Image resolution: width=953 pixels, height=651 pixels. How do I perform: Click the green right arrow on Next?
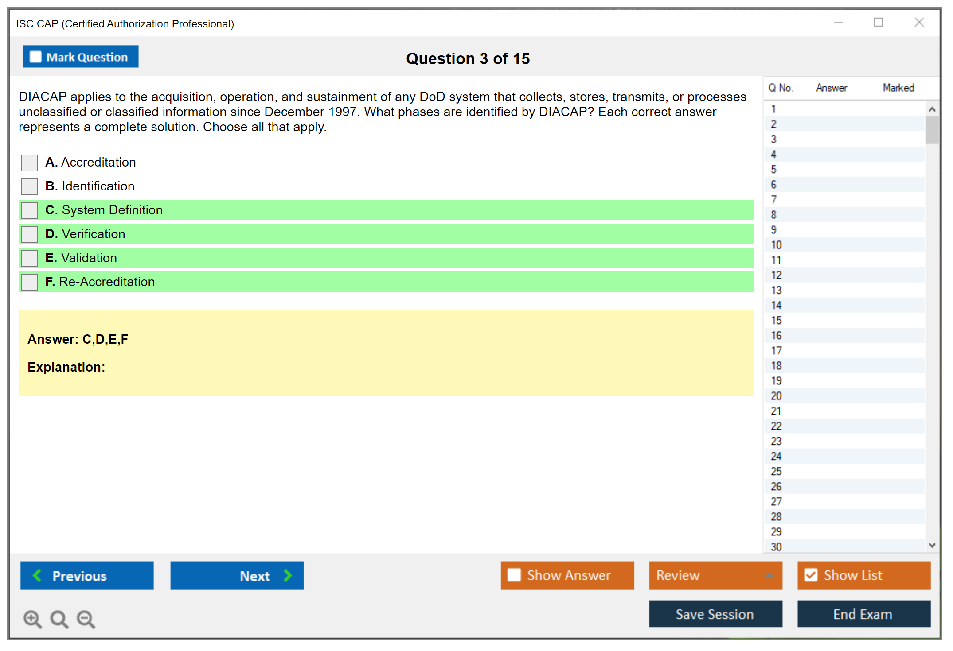288,575
